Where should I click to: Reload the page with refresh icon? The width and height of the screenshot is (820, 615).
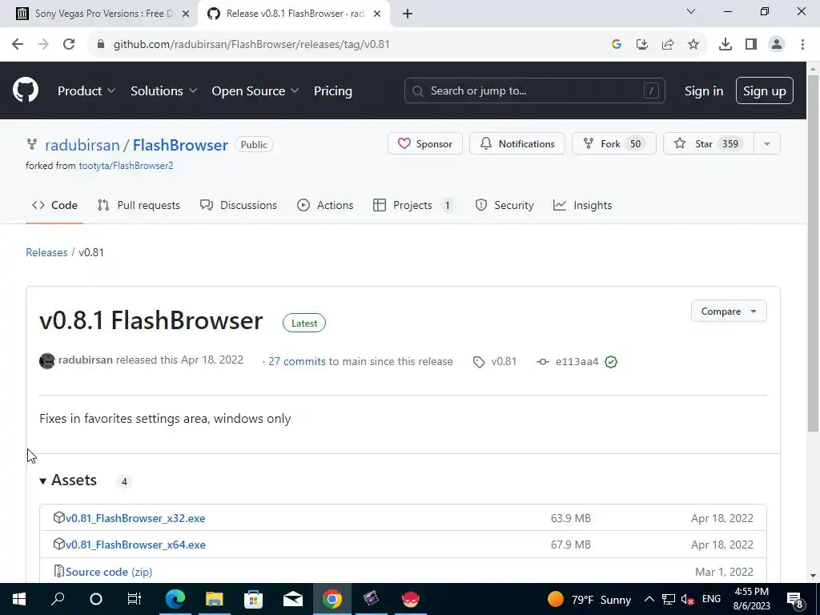(69, 45)
